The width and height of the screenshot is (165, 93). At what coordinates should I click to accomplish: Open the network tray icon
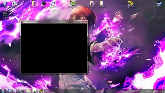click(147, 91)
